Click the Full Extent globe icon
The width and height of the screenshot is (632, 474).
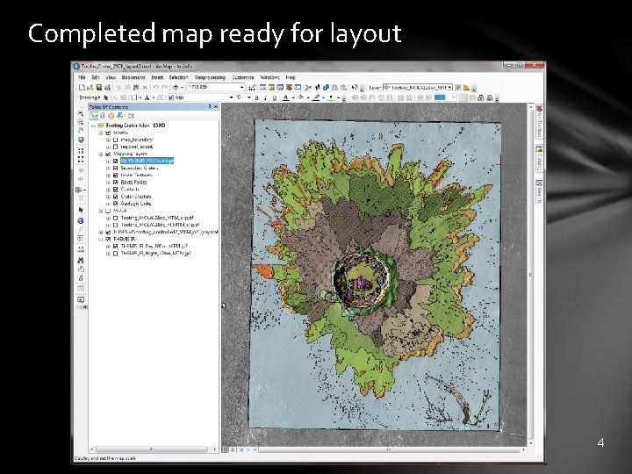pos(81,140)
